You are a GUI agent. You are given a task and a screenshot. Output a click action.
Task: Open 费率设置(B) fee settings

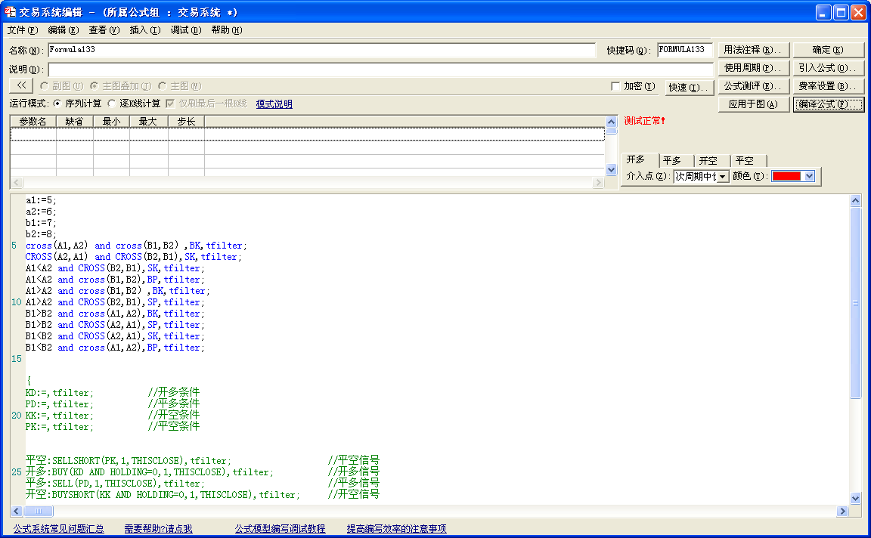pos(828,86)
